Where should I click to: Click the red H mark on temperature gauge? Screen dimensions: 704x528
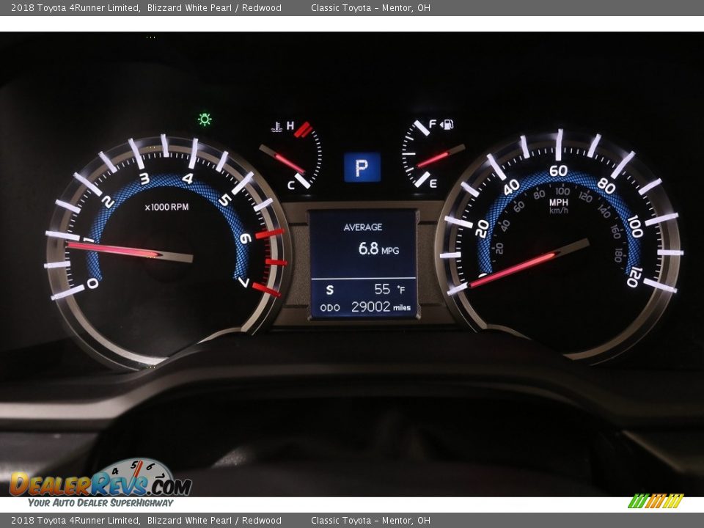pyautogui.click(x=290, y=126)
